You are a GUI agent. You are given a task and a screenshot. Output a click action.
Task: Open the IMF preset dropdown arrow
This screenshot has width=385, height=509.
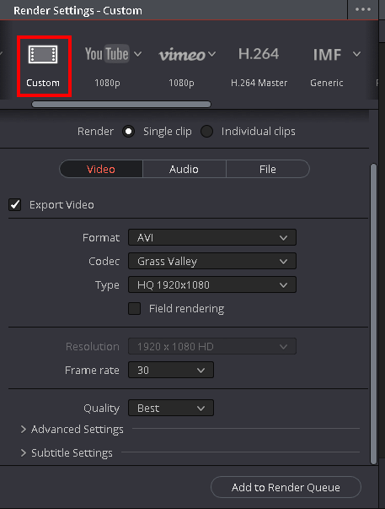(x=357, y=54)
